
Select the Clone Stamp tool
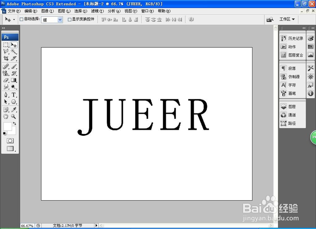click(x=6, y=73)
